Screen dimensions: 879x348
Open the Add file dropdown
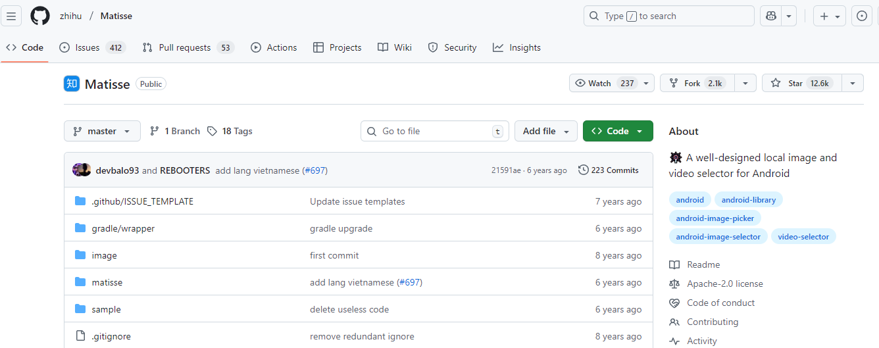(546, 131)
